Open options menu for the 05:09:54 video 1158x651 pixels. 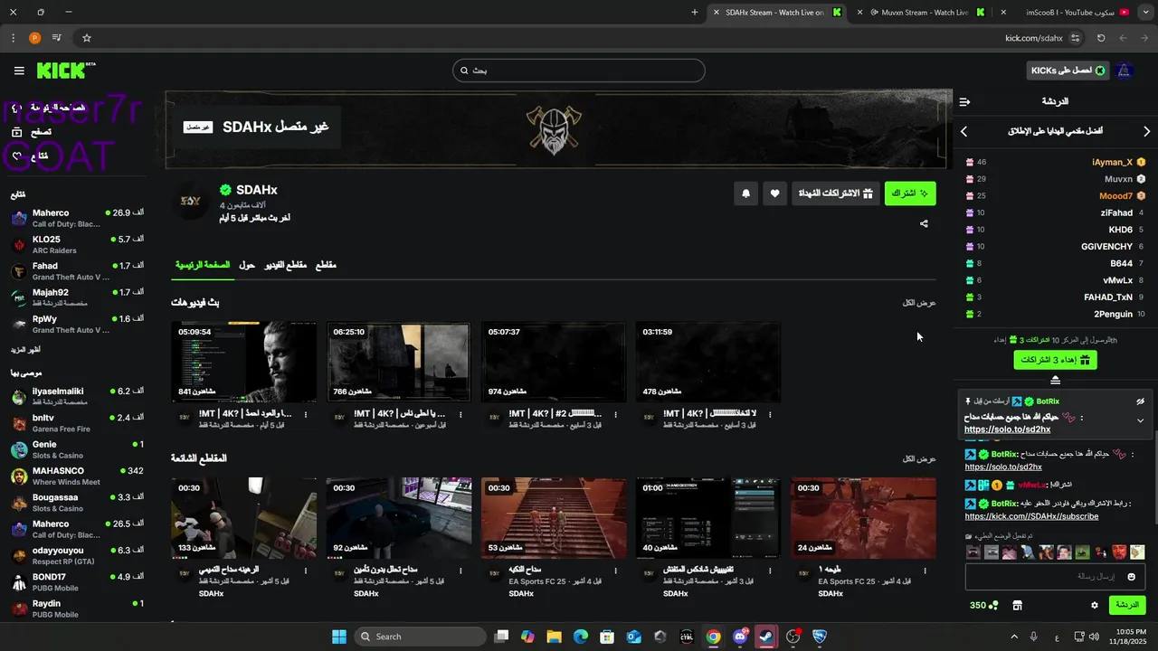point(306,414)
